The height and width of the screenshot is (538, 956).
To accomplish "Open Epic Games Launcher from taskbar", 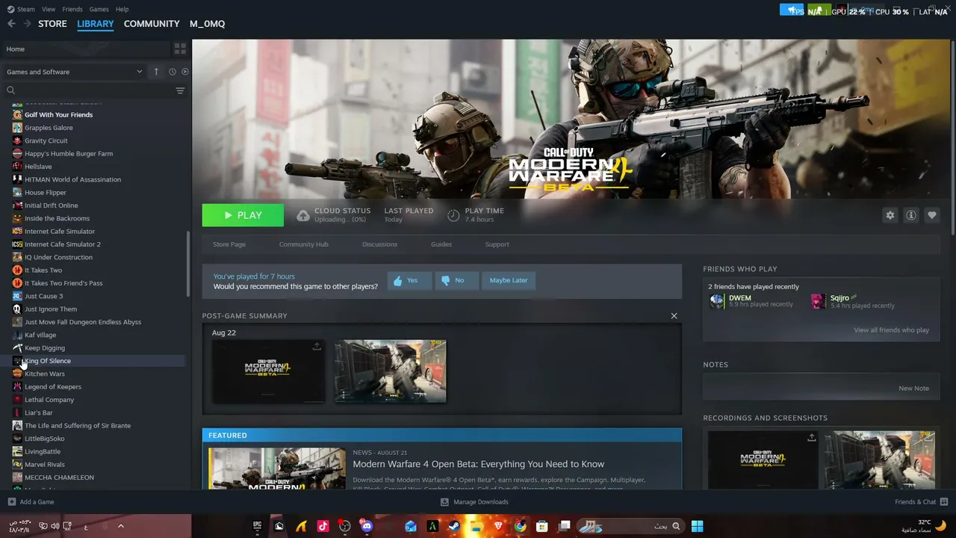I will [258, 526].
